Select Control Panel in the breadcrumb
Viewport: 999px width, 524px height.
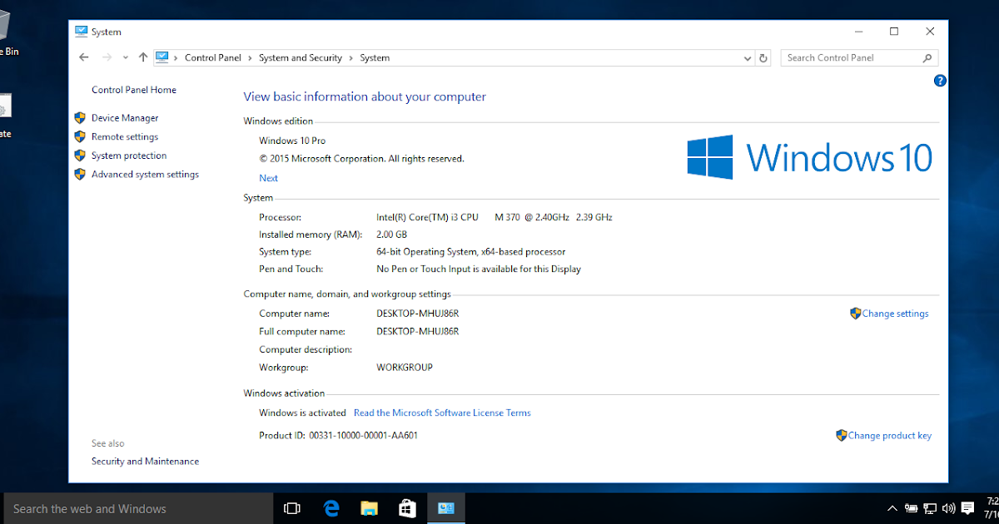213,57
